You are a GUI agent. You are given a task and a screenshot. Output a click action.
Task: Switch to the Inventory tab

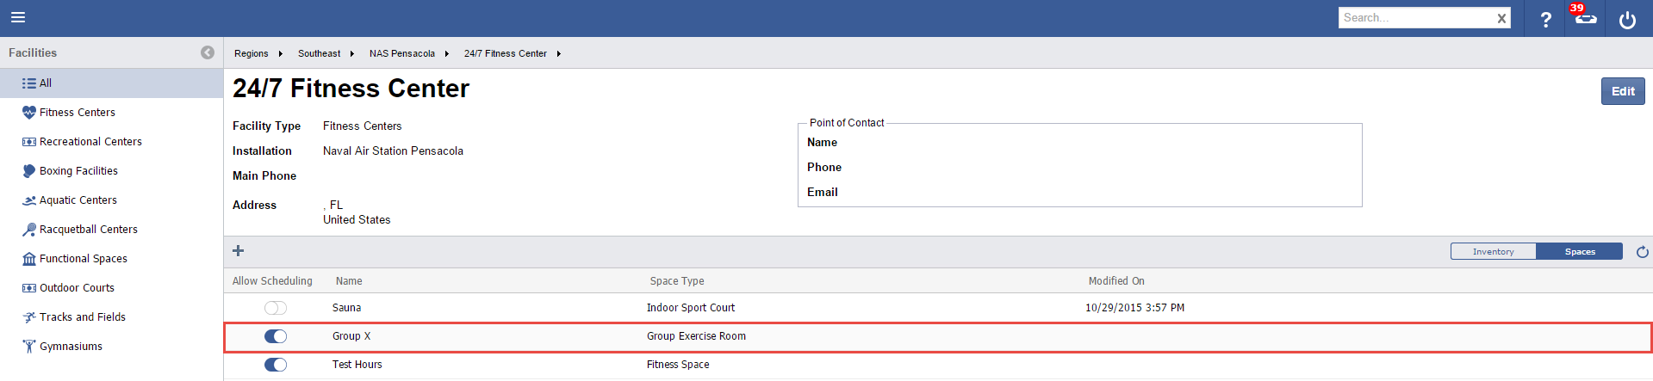click(x=1493, y=251)
